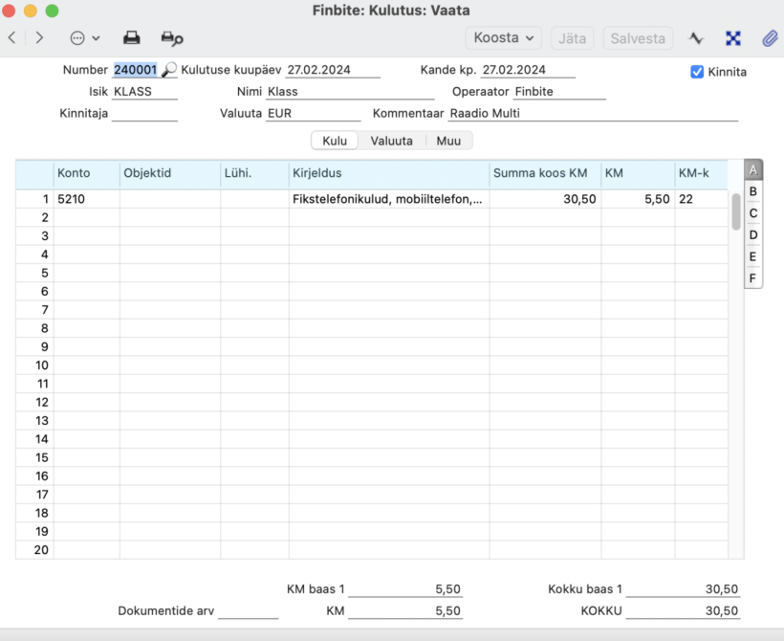Go to the previous record arrow
The image size is (784, 641).
click(12, 38)
